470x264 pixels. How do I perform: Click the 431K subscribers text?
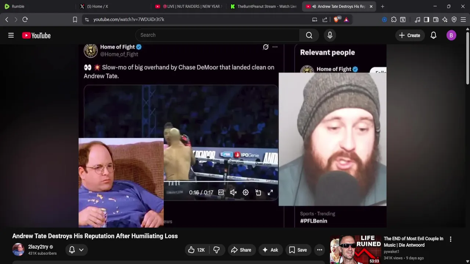(42, 253)
